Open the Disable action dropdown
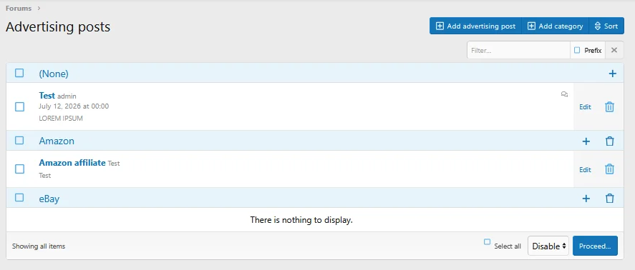The width and height of the screenshot is (635, 270). [548, 246]
